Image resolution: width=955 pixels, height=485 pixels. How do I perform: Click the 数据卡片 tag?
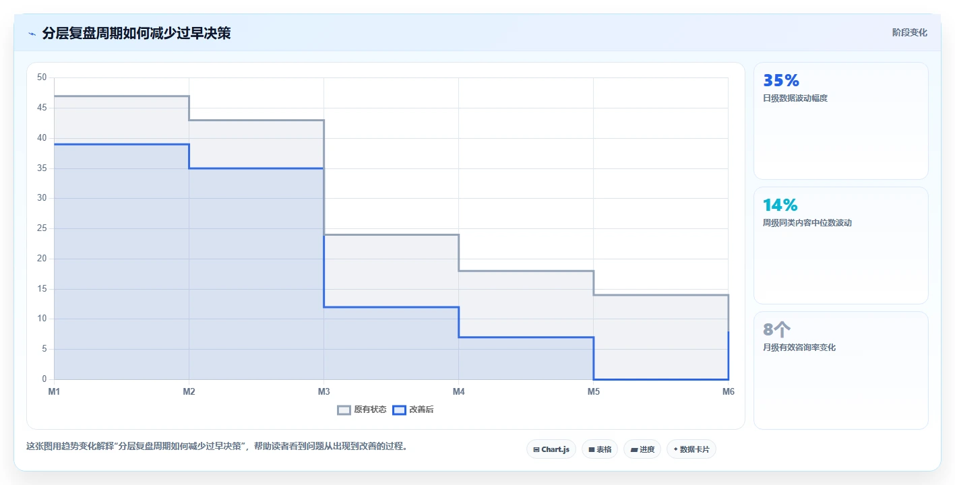(691, 449)
